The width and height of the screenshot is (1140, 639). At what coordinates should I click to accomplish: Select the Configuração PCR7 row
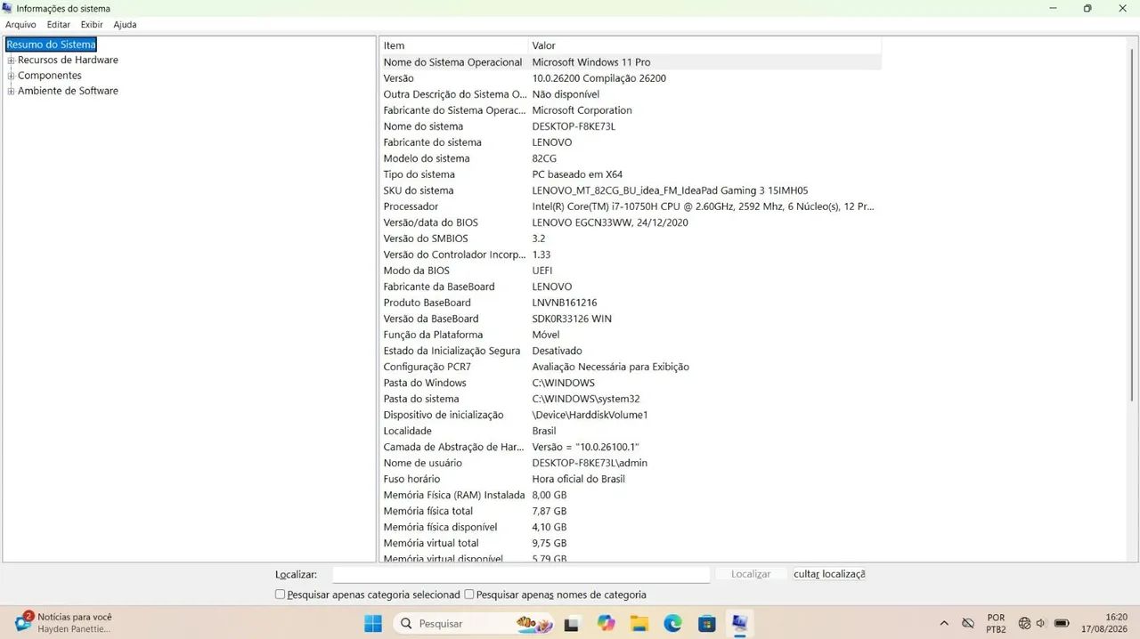[x=631, y=367]
